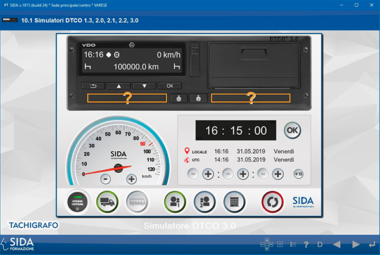Click the left card slot question mark
Image resolution: width=380 pixels, height=255 pixels.
click(127, 98)
